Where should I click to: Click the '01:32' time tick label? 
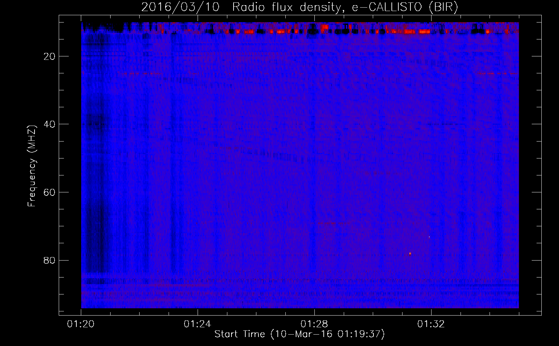click(431, 324)
